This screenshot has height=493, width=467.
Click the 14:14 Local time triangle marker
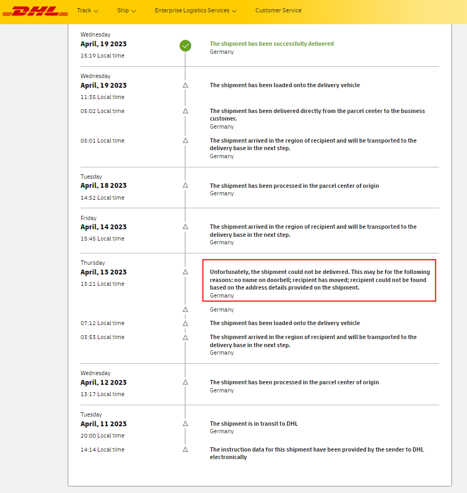(185, 449)
